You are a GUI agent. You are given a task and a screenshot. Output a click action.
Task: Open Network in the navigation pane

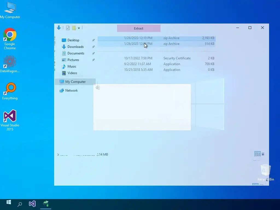pos(71,91)
